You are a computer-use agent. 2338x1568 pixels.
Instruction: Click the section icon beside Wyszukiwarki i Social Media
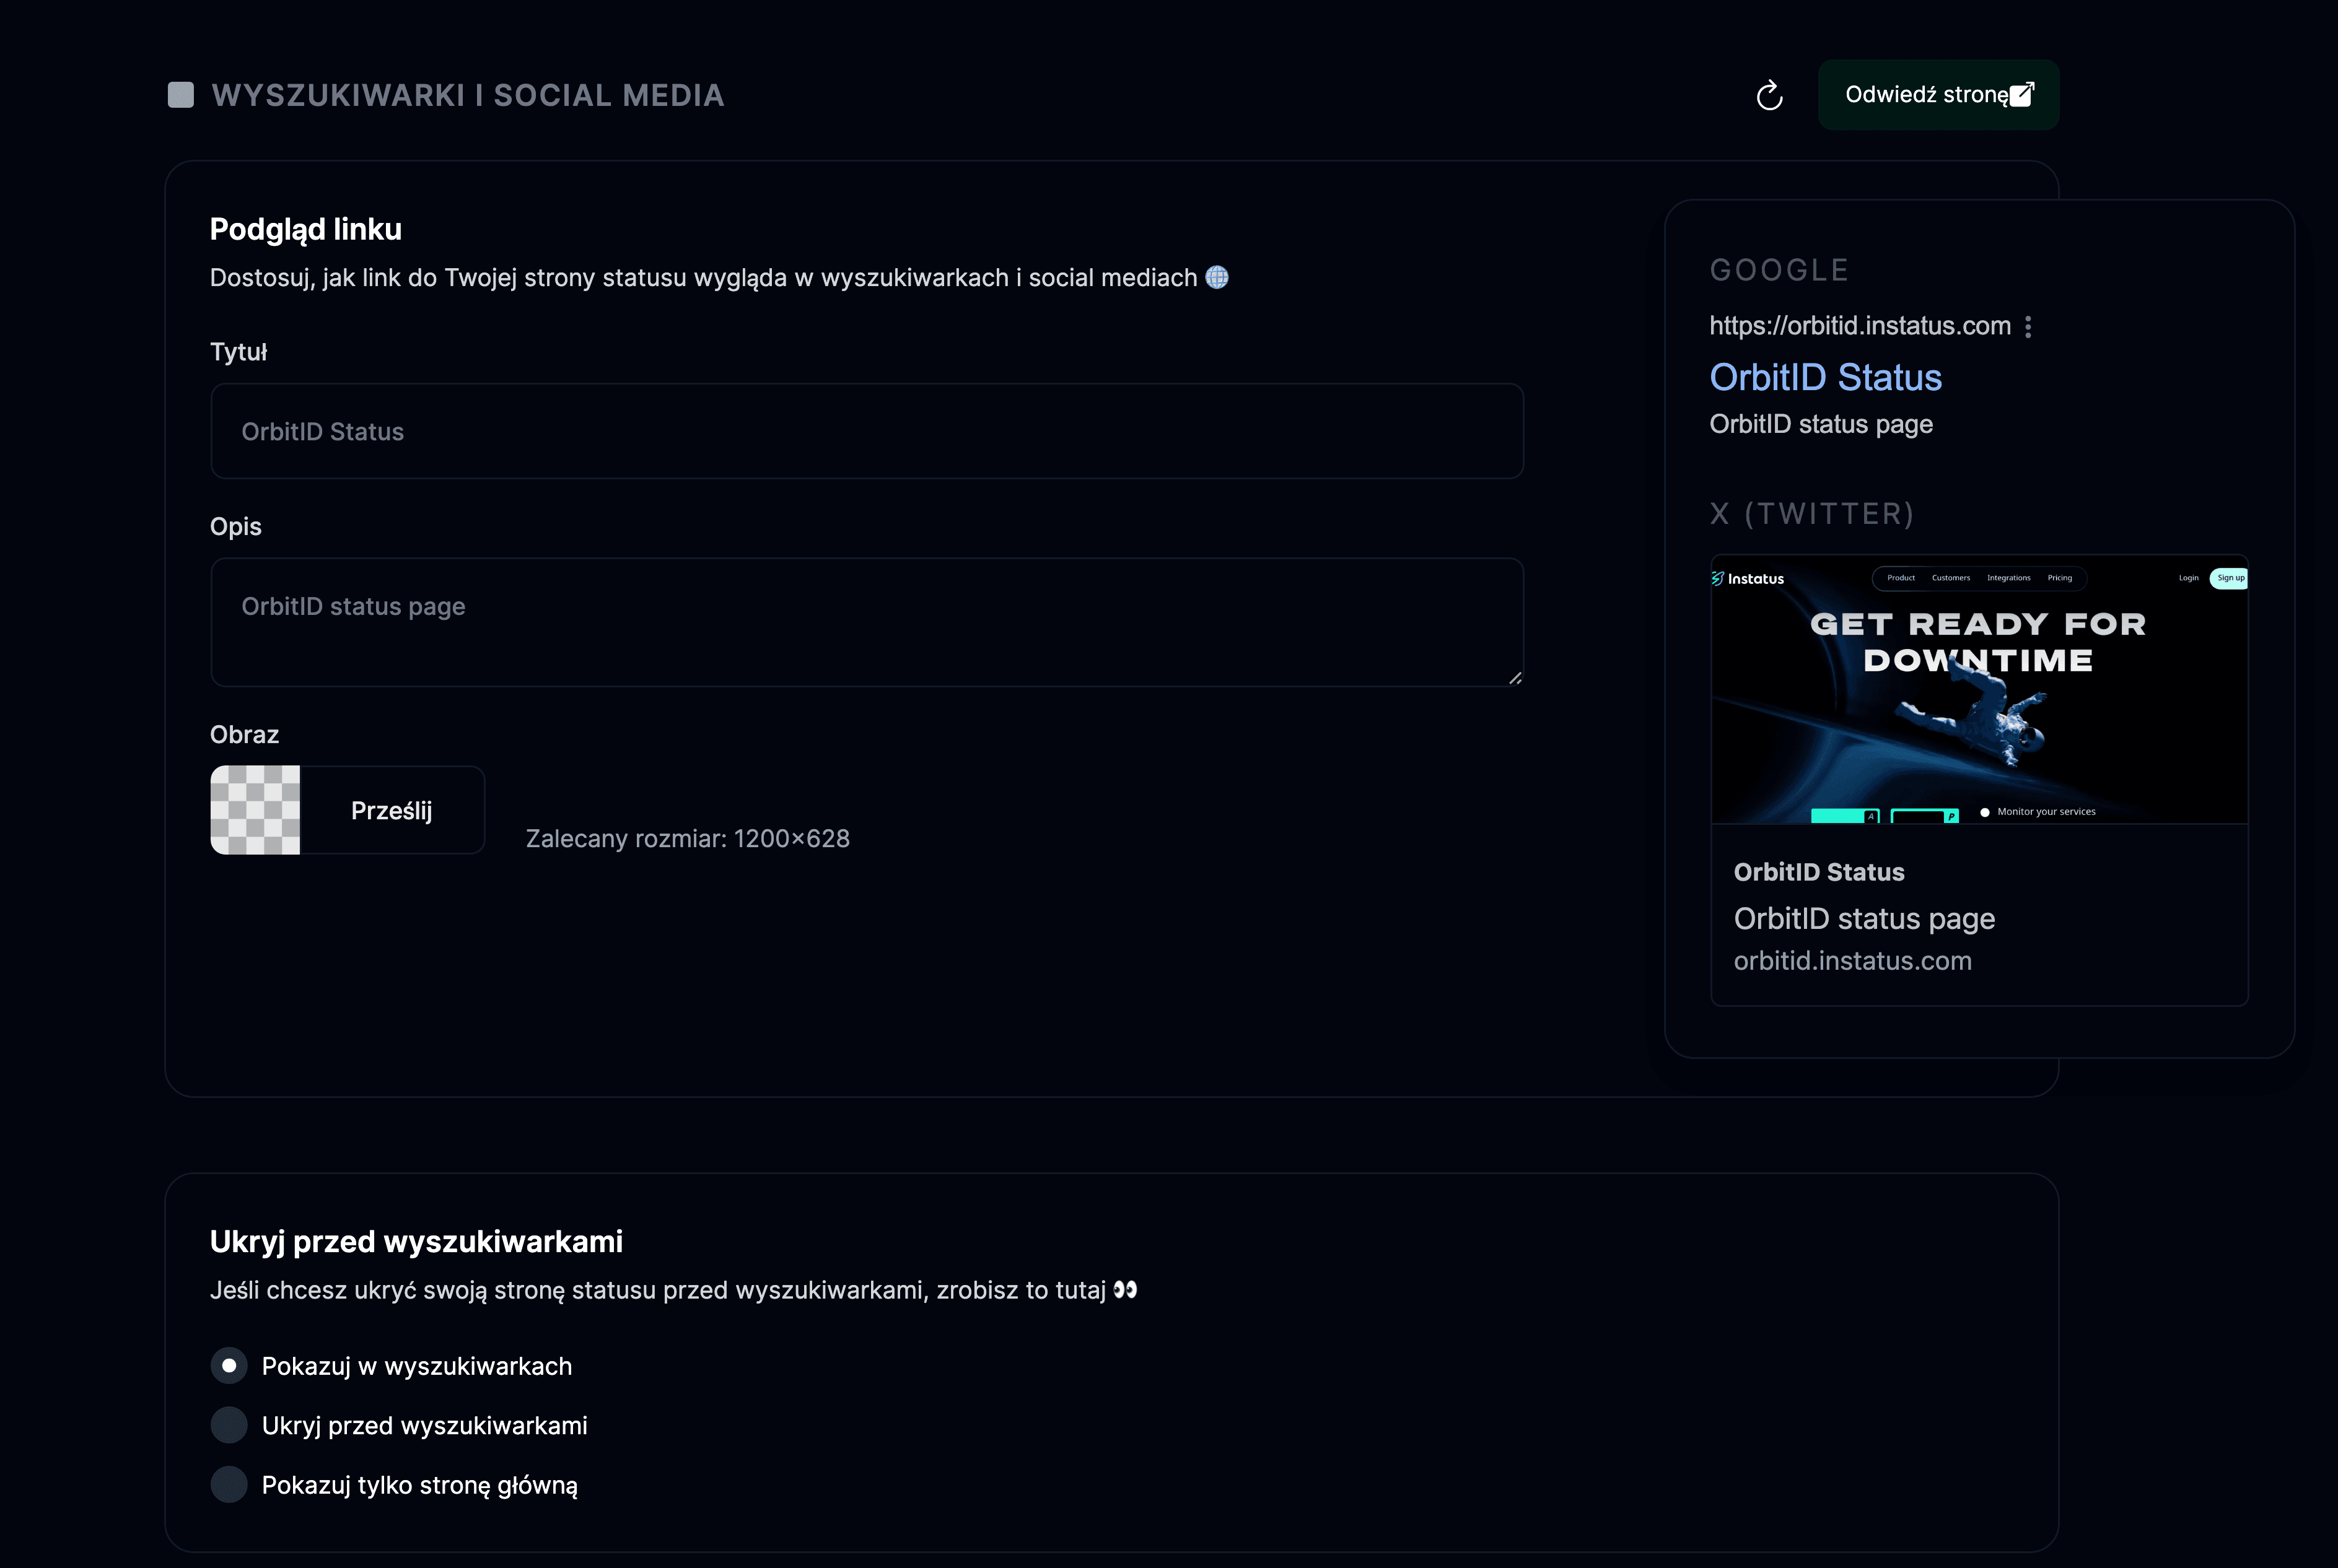(x=181, y=95)
